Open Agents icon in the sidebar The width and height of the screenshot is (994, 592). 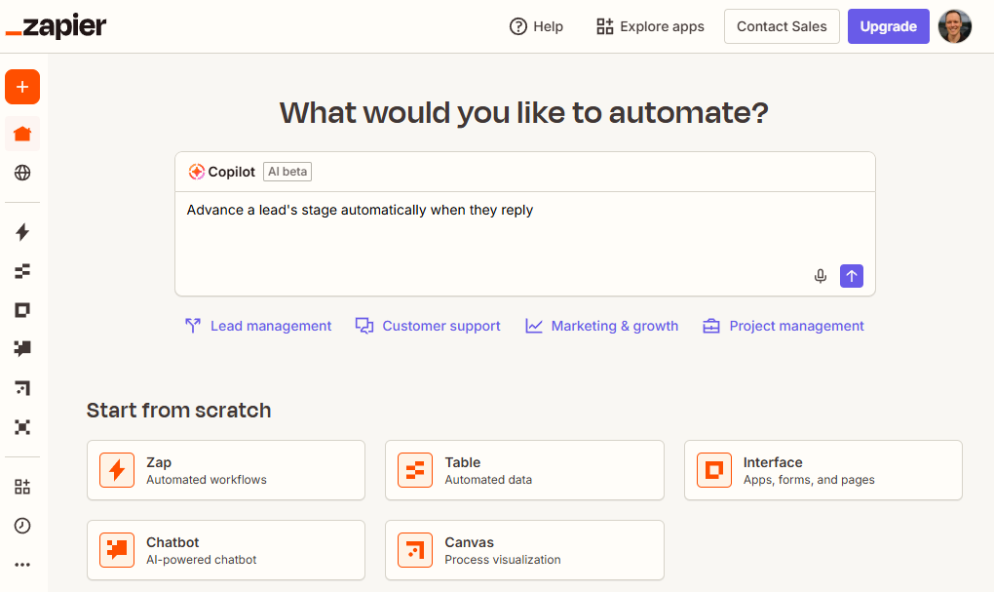22,427
